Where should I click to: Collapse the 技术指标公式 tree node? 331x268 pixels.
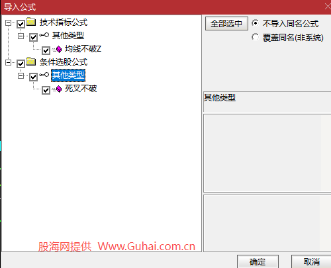tap(8, 22)
